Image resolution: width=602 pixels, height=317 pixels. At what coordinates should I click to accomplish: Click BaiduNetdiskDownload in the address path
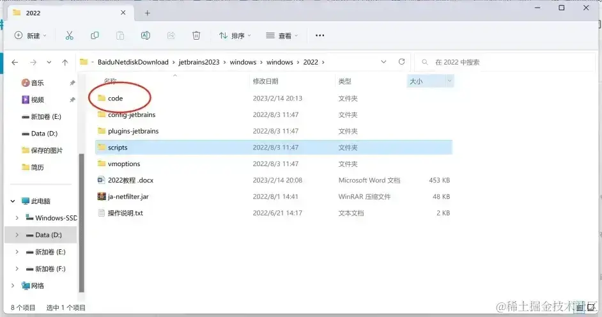133,62
